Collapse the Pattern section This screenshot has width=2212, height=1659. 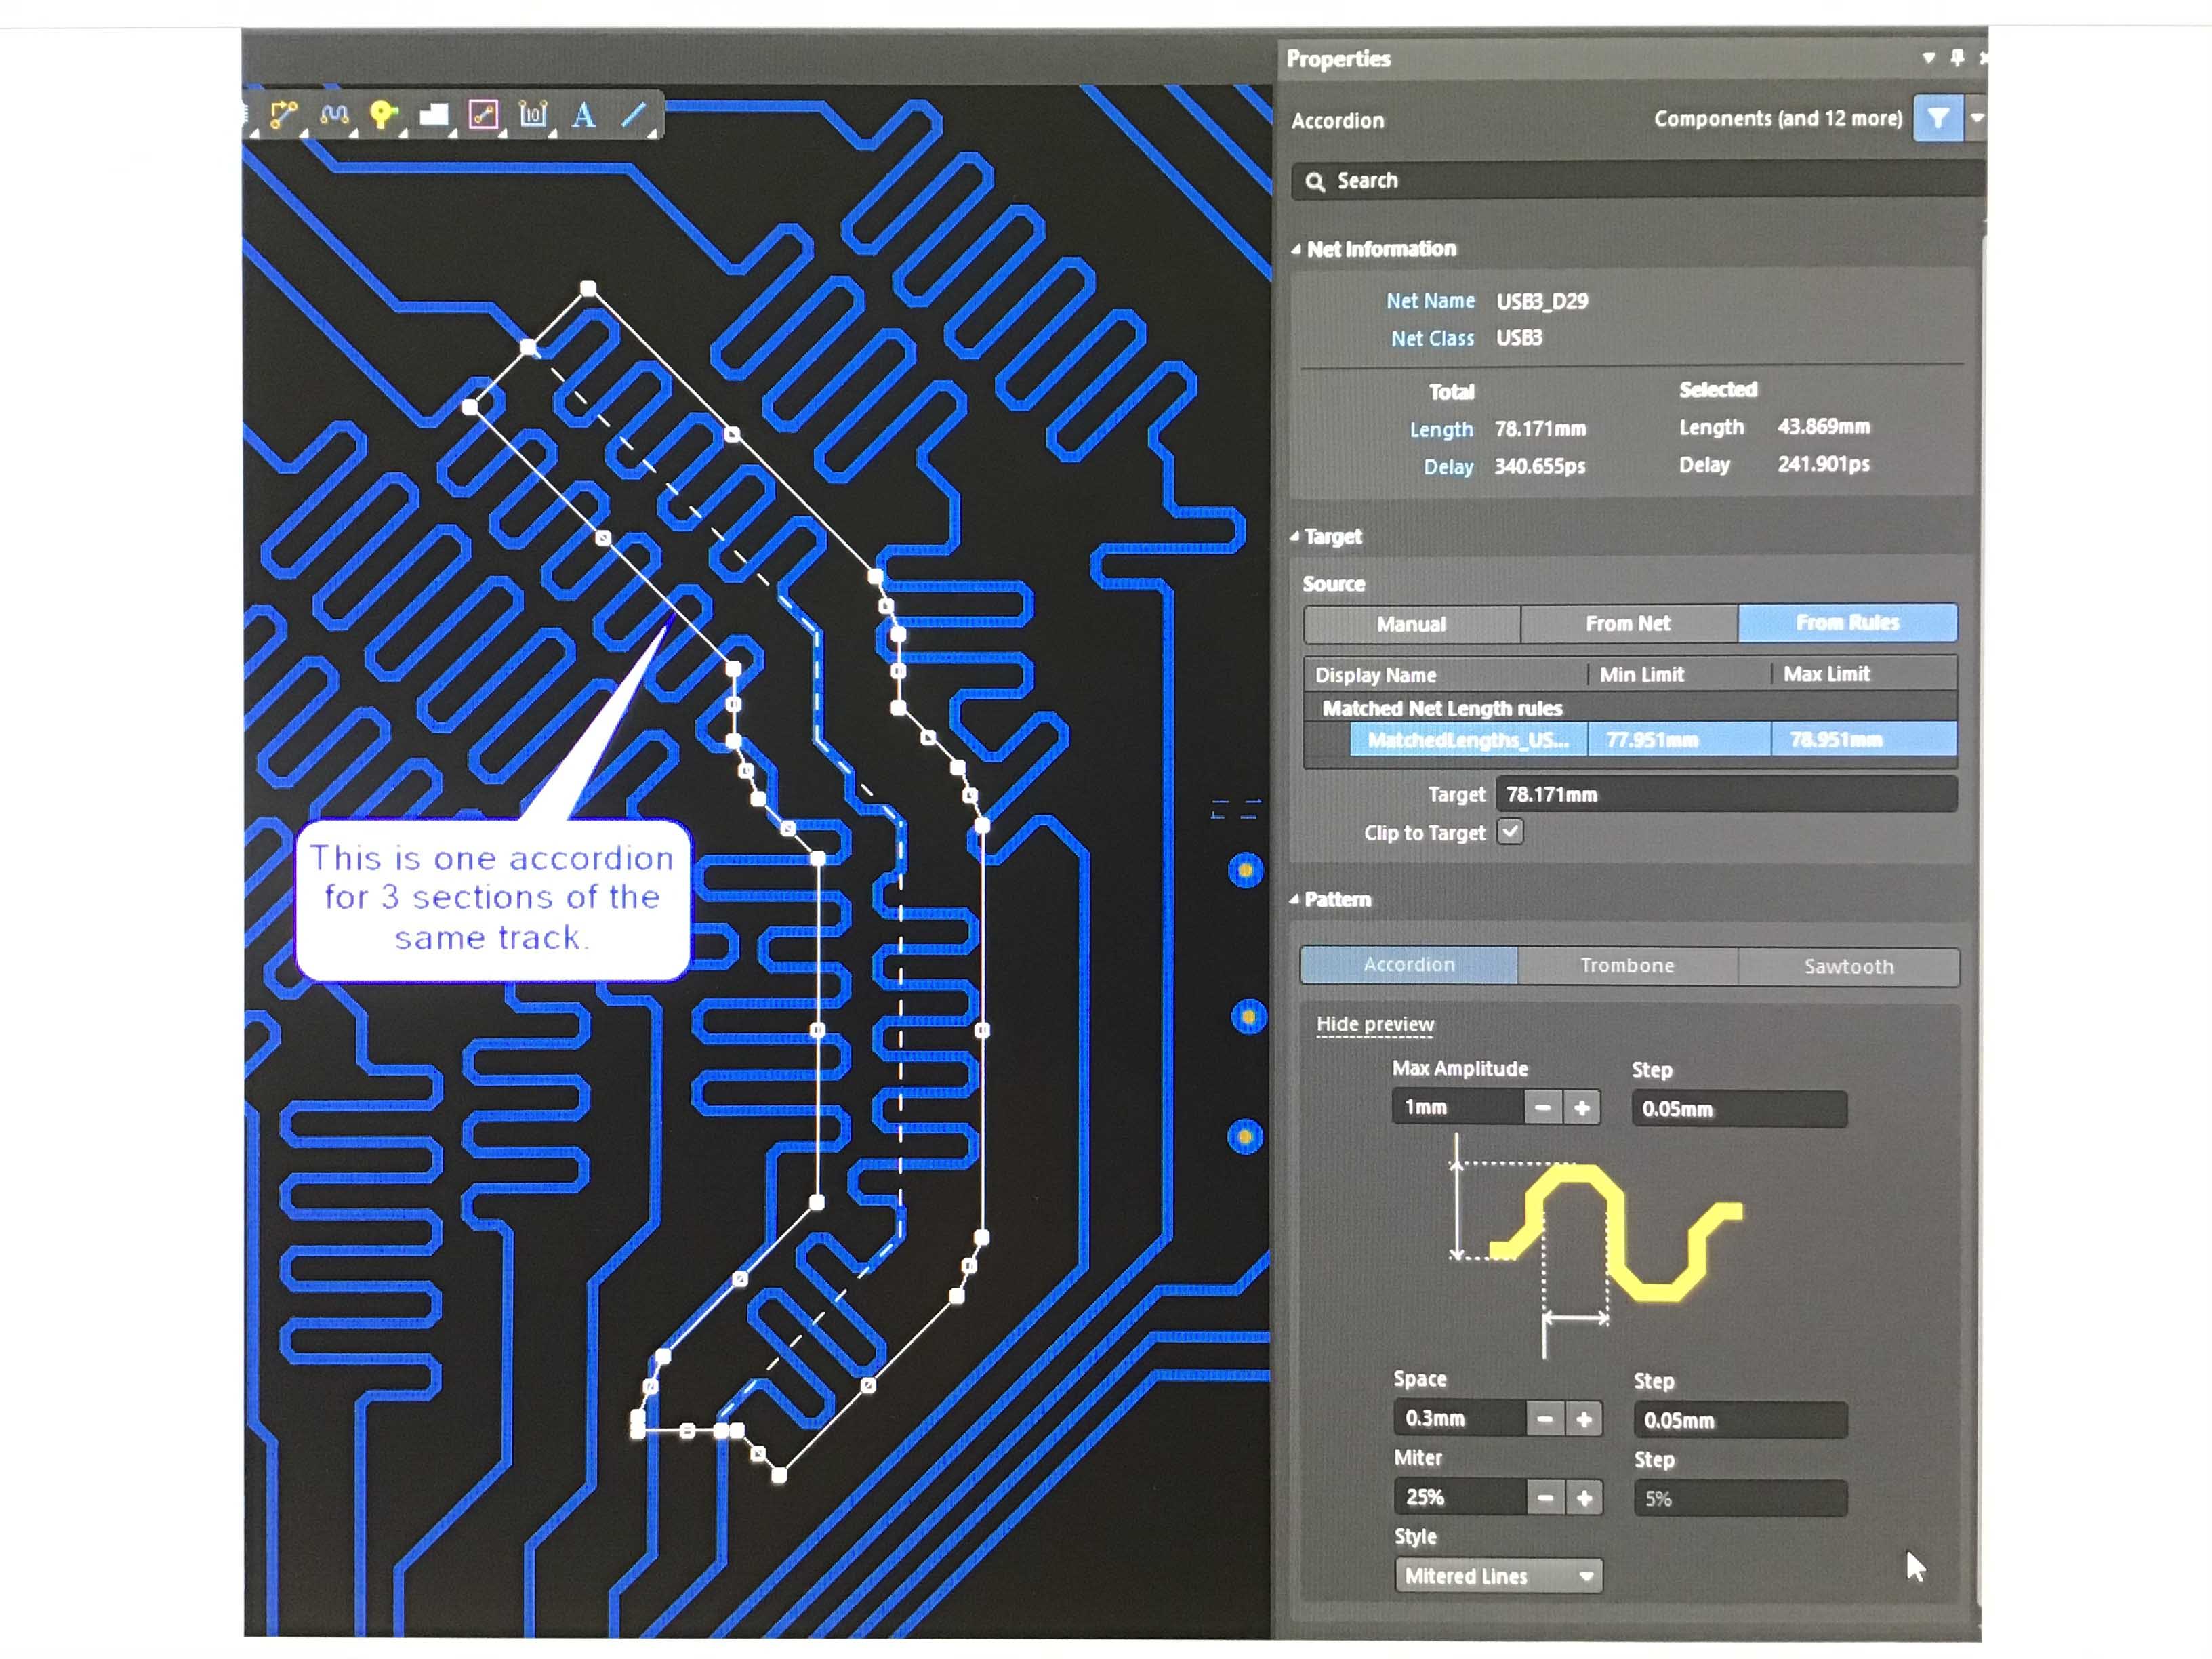(x=1294, y=899)
